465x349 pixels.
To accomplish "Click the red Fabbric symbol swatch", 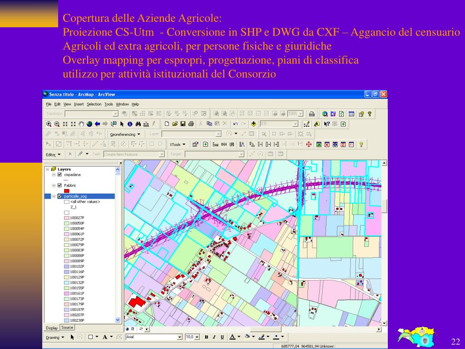I will [66, 191].
